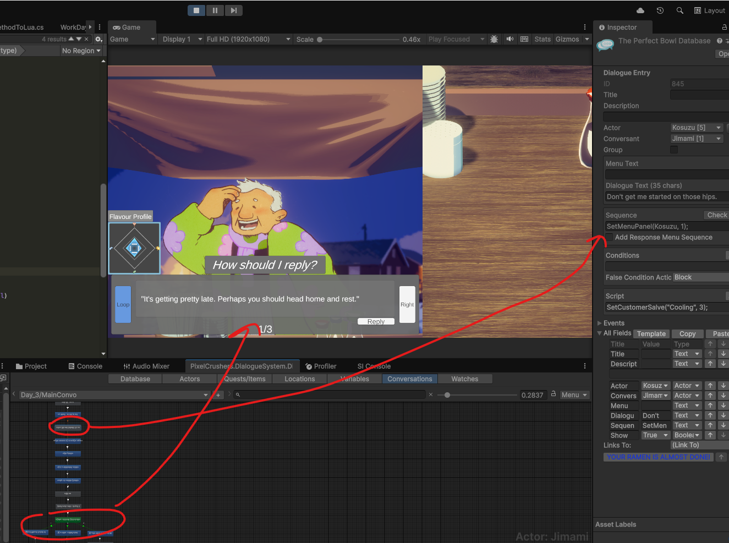The width and height of the screenshot is (729, 543).
Task: Click the Reply button in game dialogue
Action: point(376,321)
